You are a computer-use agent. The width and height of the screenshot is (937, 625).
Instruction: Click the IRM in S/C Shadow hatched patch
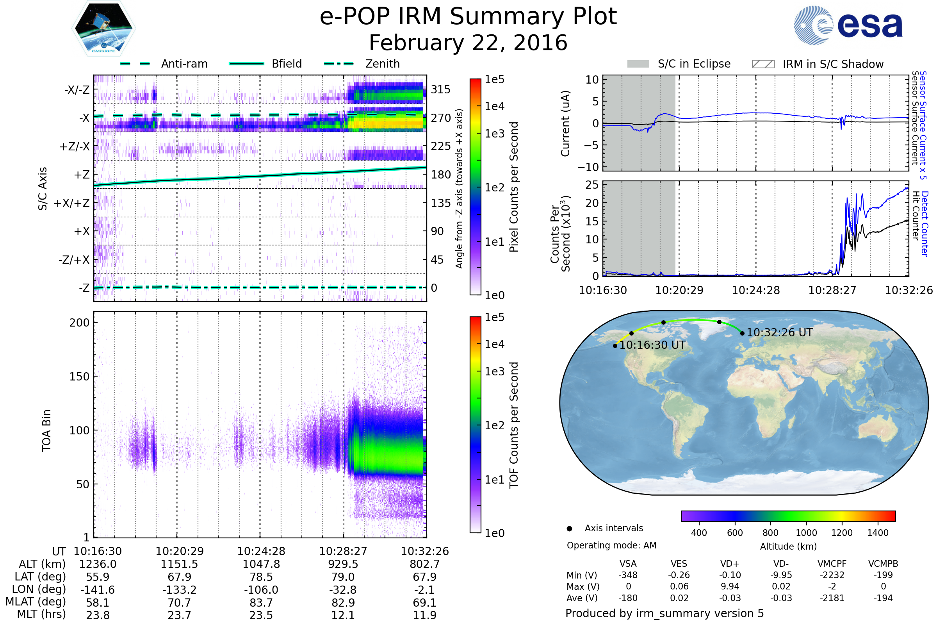[x=763, y=64]
